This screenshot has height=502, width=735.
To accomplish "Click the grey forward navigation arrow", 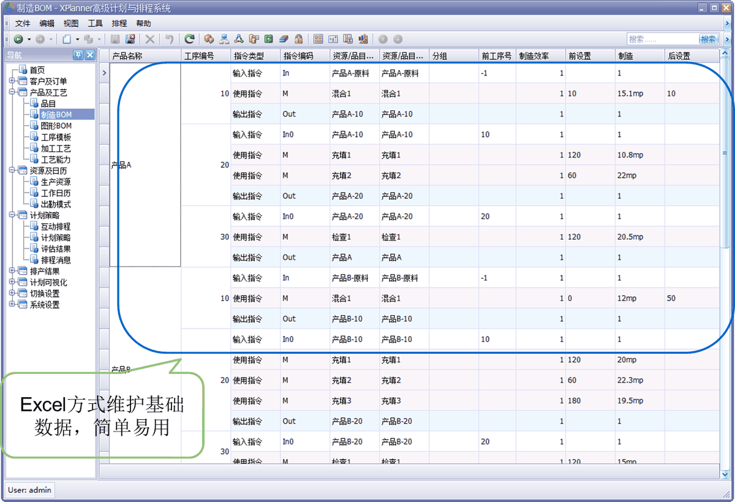I will point(40,39).
